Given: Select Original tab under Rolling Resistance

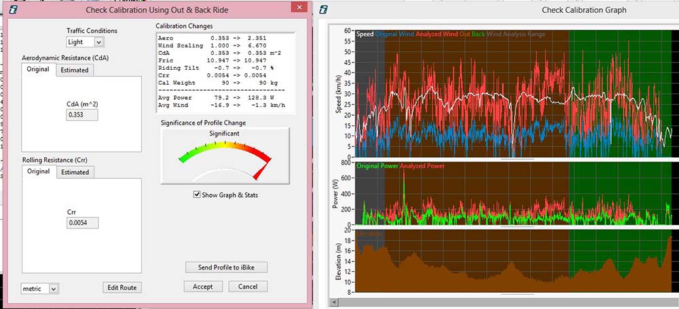Looking at the screenshot, I should point(38,171).
